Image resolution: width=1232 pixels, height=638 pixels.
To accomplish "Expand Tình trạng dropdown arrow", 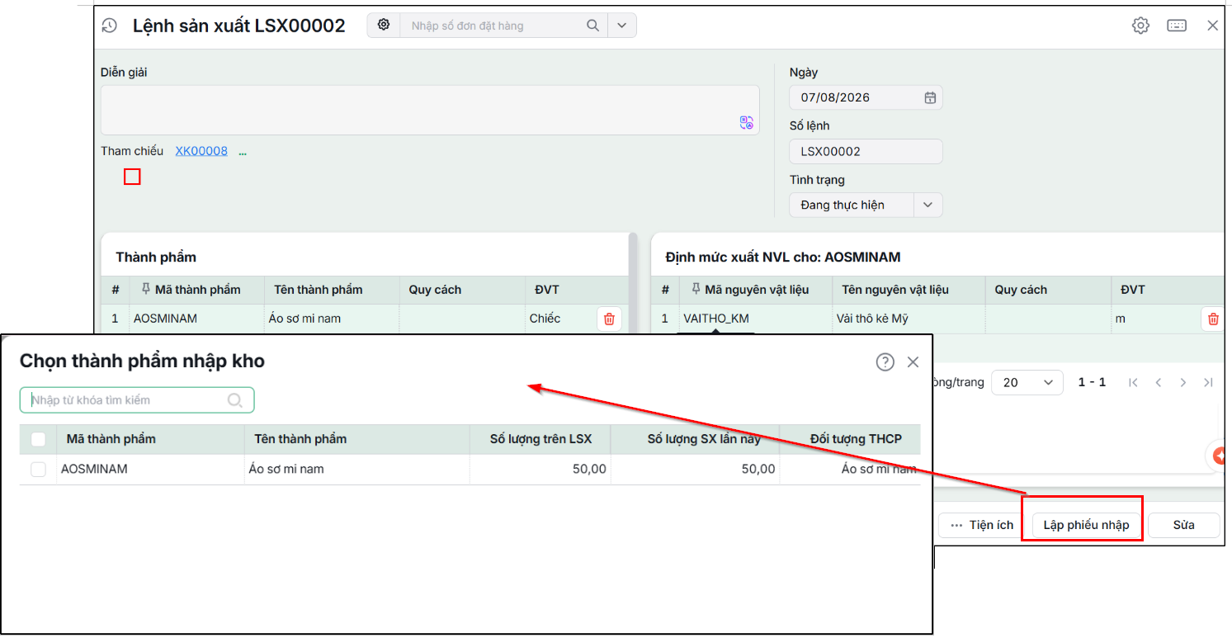I will pos(928,205).
